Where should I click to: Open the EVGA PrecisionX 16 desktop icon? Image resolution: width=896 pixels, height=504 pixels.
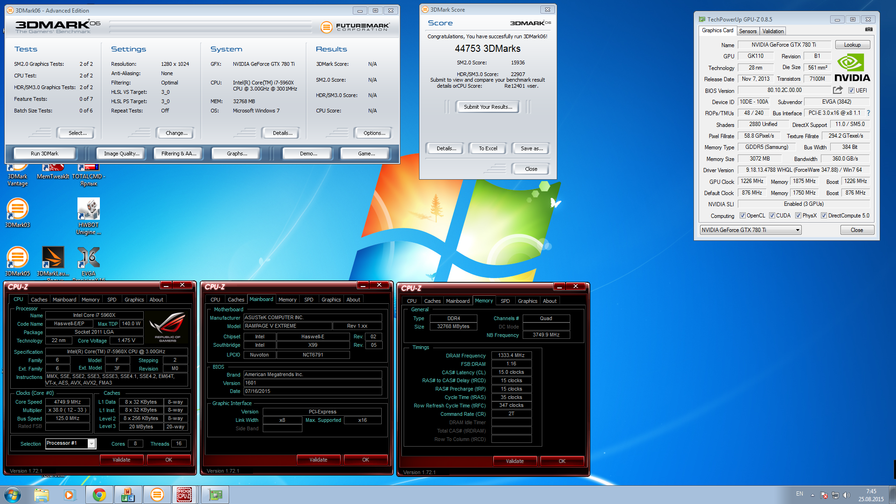88,263
